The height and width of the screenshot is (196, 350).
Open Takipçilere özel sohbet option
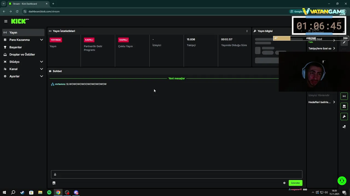point(322,48)
